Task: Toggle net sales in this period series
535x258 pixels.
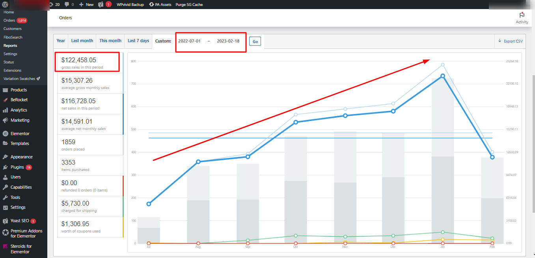Action: click(90, 104)
